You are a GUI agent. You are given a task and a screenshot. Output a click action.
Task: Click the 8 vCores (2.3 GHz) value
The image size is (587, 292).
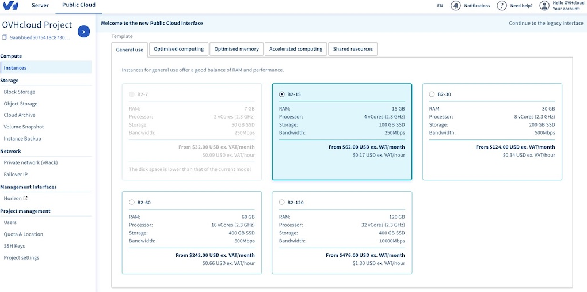535,116
